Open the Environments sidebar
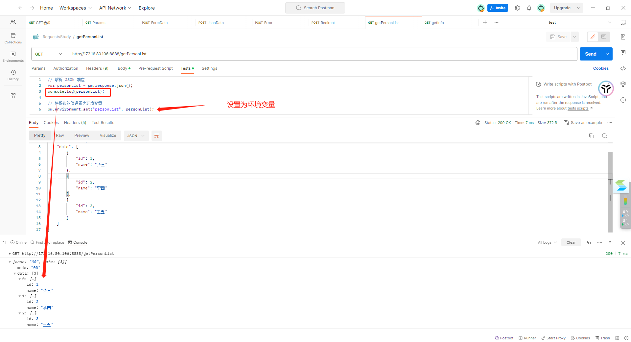 pyautogui.click(x=13, y=57)
